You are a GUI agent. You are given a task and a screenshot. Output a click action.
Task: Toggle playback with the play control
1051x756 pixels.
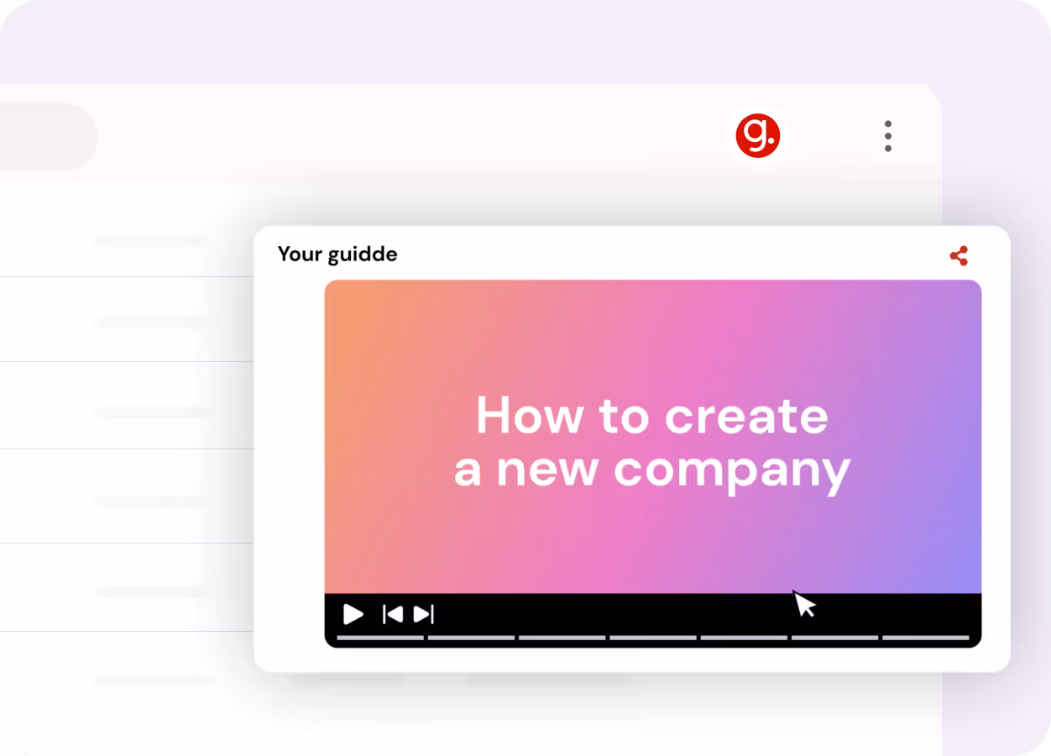click(x=353, y=614)
